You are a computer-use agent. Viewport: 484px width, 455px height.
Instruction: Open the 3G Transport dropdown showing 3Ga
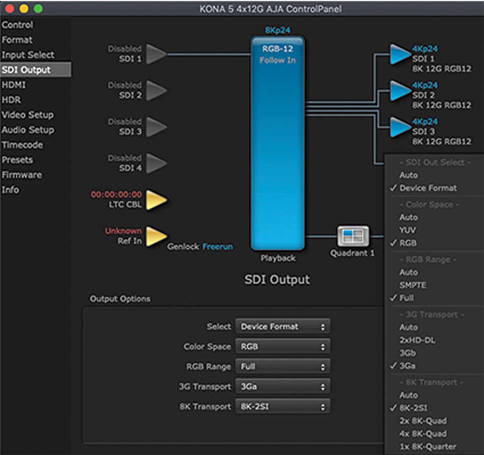(283, 387)
